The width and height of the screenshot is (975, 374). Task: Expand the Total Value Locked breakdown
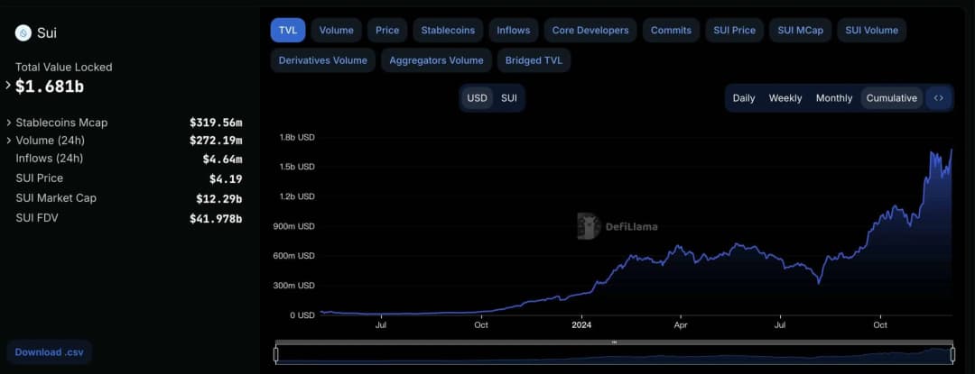[8, 86]
